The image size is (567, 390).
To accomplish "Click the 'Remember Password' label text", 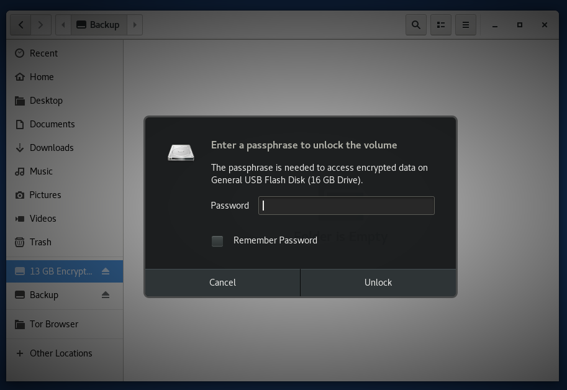I will [275, 240].
